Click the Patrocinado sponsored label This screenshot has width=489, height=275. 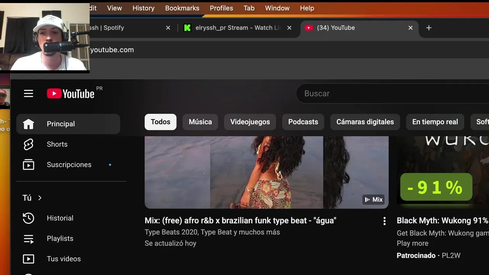pos(416,256)
